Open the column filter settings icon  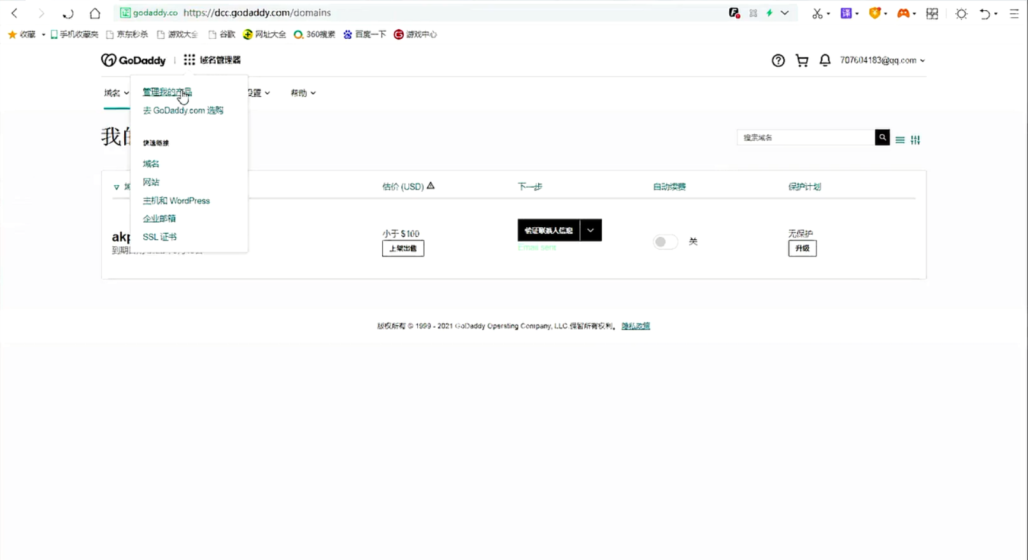coord(915,140)
